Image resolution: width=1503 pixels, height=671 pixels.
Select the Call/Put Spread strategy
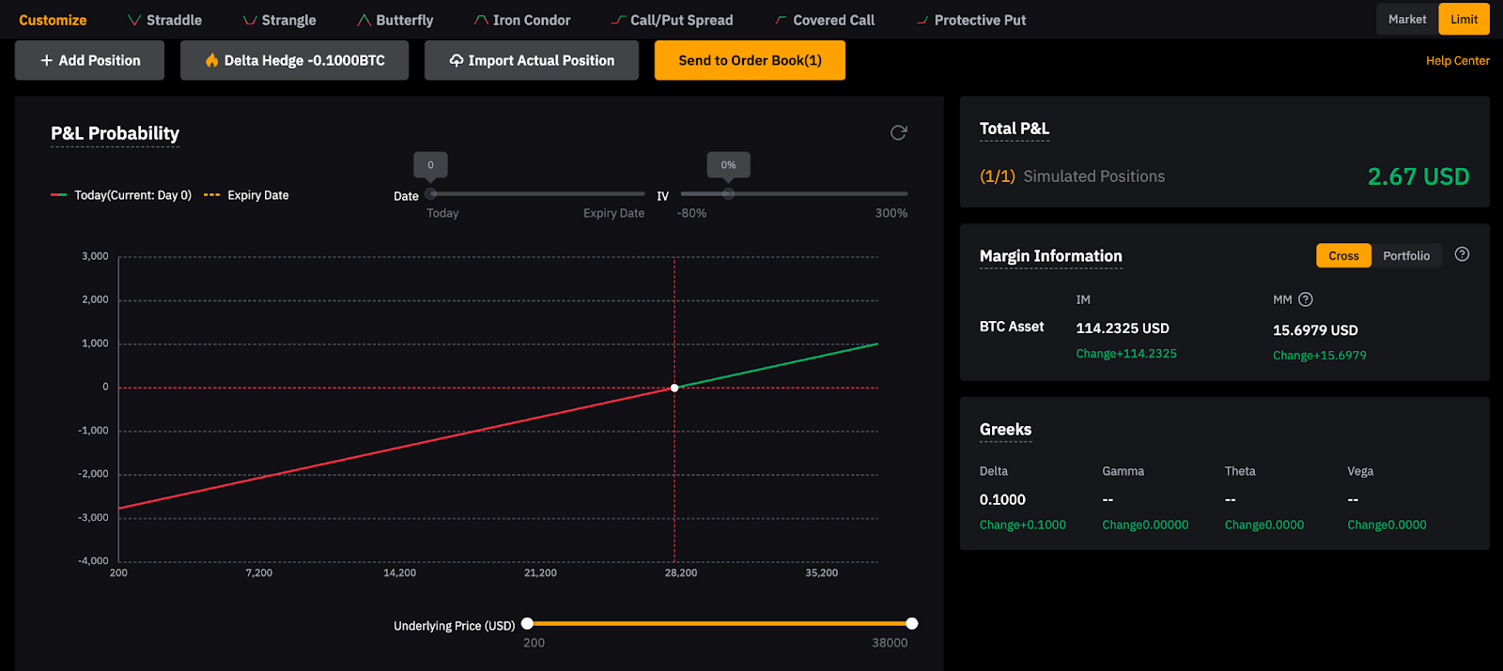click(x=672, y=20)
